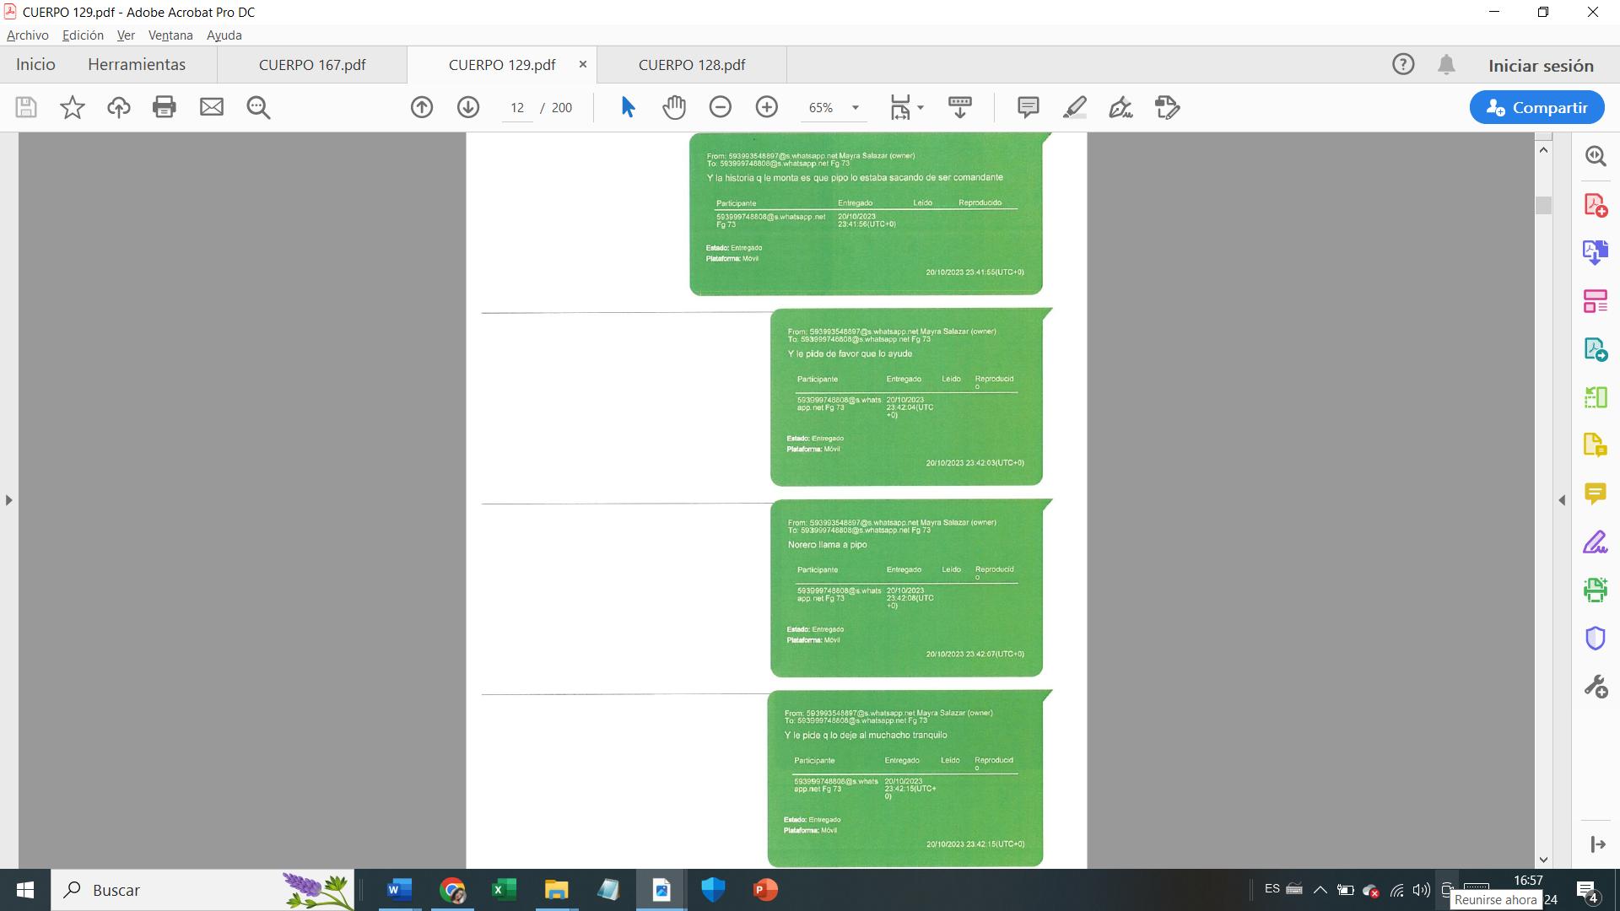Open Windows Security shield in taskbar
Viewport: 1620px width, 911px height.
click(713, 890)
